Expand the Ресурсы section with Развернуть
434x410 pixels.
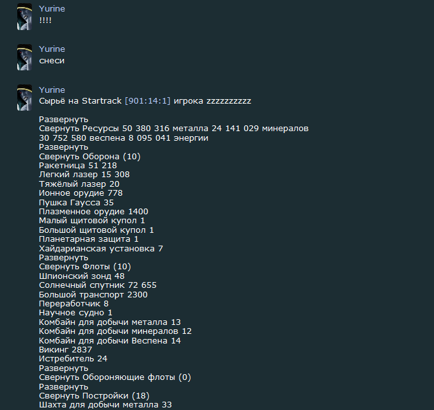63,120
